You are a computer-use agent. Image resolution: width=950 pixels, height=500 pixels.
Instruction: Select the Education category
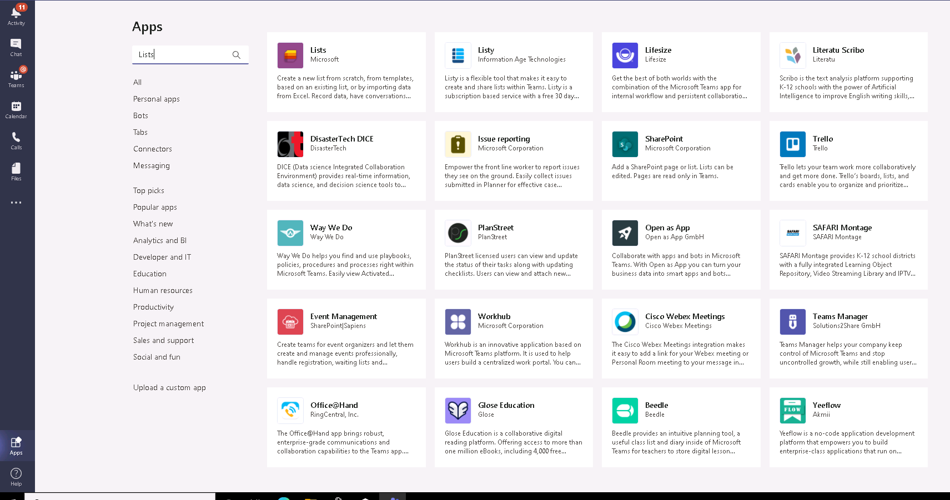tap(150, 274)
